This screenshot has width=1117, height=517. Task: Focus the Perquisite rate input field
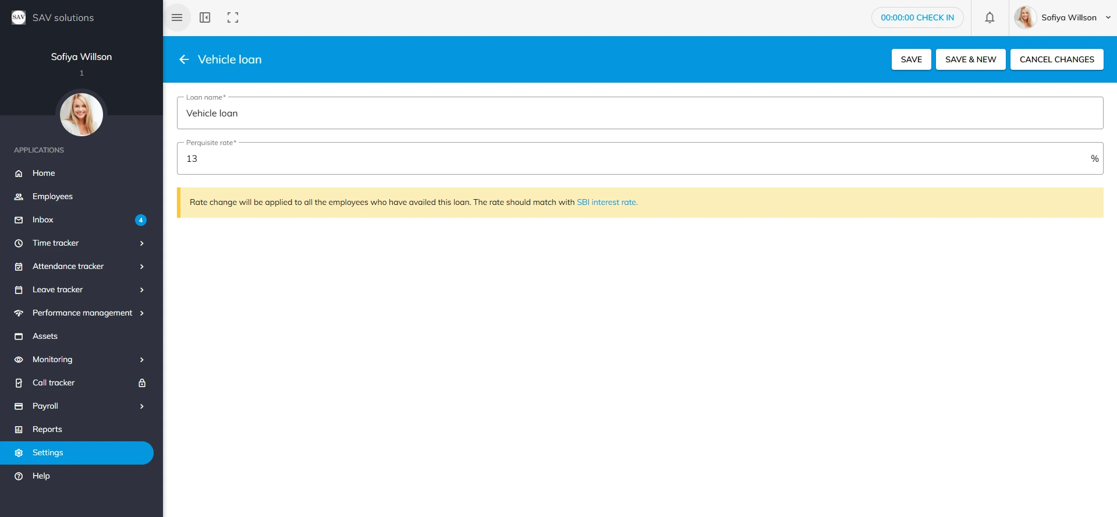tap(634, 159)
